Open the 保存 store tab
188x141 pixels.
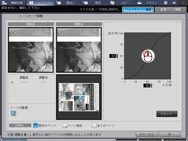pyautogui.click(x=94, y=3)
